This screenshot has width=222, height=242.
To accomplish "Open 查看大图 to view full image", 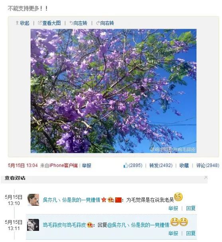I will (49, 23).
